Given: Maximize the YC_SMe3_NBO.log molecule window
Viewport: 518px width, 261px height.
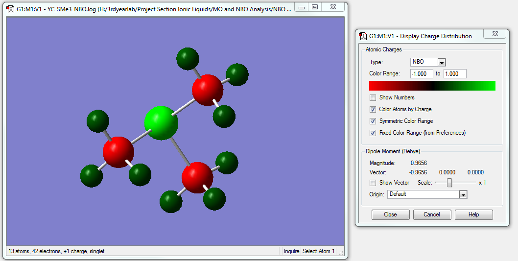Looking at the screenshot, I should 315,7.
